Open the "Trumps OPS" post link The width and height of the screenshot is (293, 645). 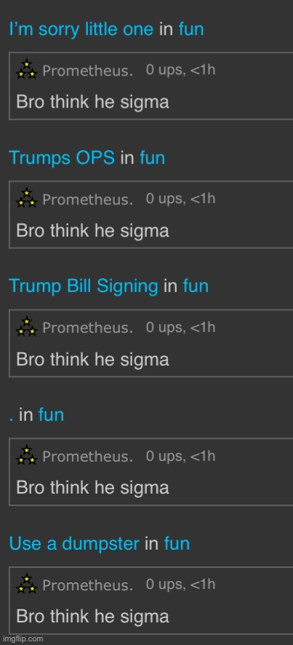(62, 158)
